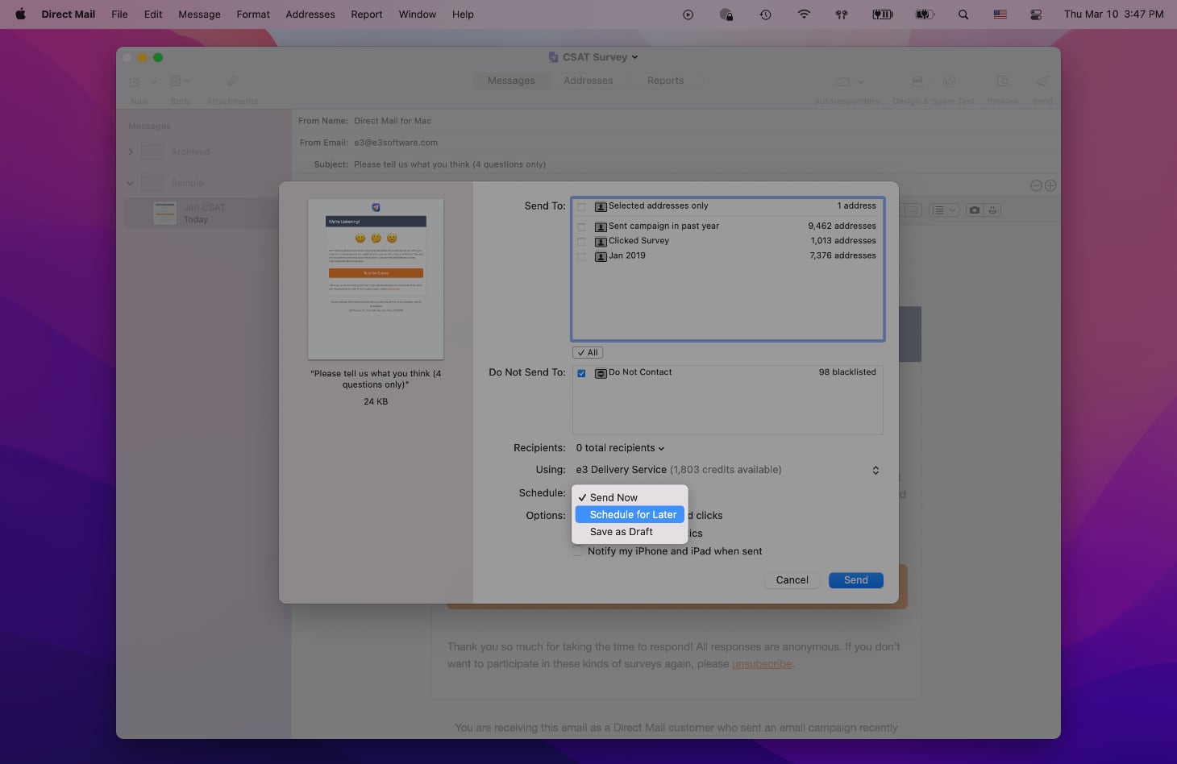The height and width of the screenshot is (764, 1177).
Task: Choose Save as Draft option
Action: pos(630,532)
